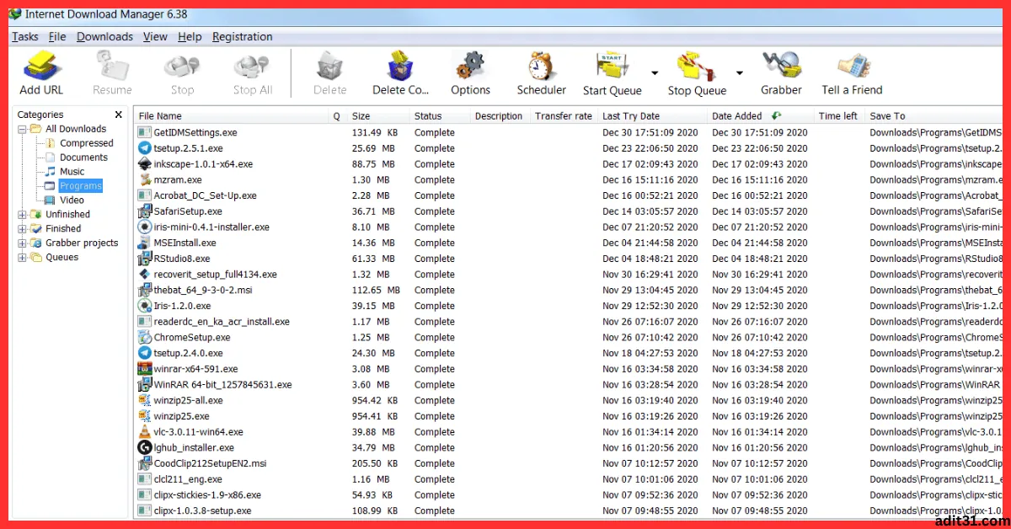Open the Tasks menu
The height and width of the screenshot is (529, 1011).
(24, 36)
